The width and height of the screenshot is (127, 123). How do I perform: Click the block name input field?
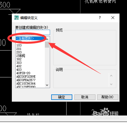point(33,32)
